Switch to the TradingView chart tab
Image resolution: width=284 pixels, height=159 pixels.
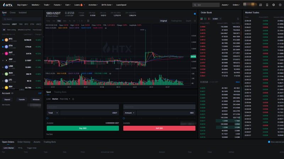(176, 21)
